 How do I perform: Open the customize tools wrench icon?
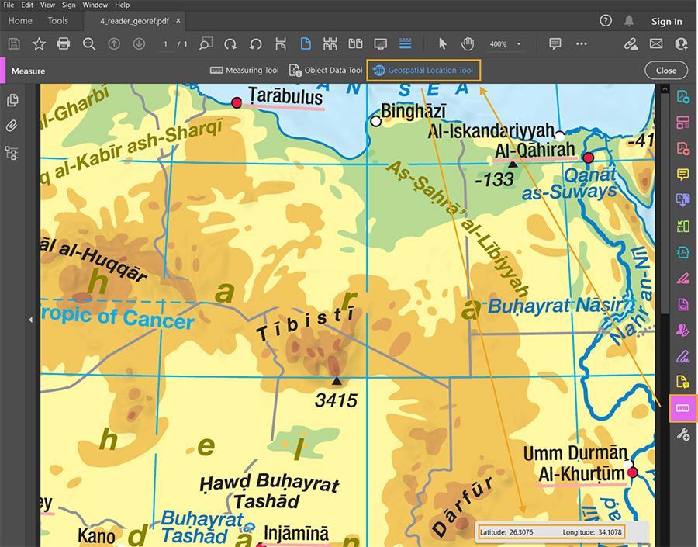[x=682, y=434]
